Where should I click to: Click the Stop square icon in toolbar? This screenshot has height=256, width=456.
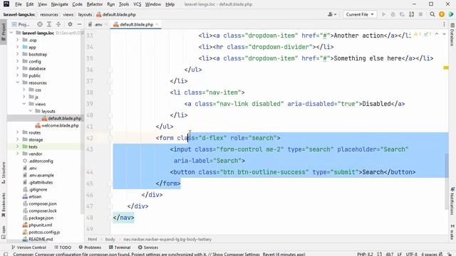[x=420, y=14]
